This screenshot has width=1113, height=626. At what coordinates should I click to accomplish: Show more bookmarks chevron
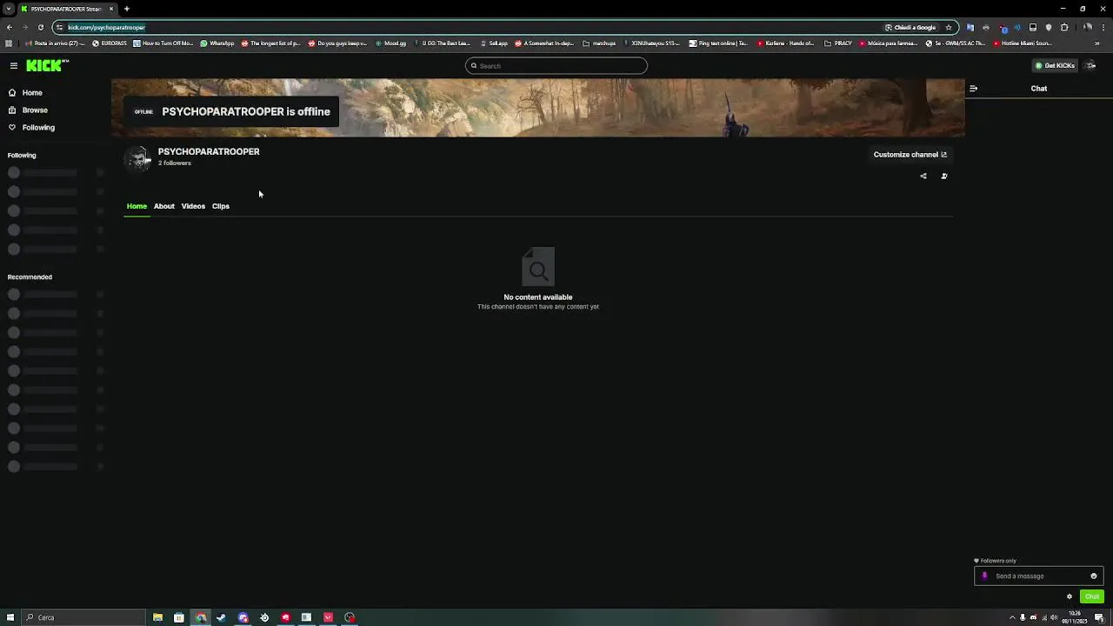point(1096,43)
